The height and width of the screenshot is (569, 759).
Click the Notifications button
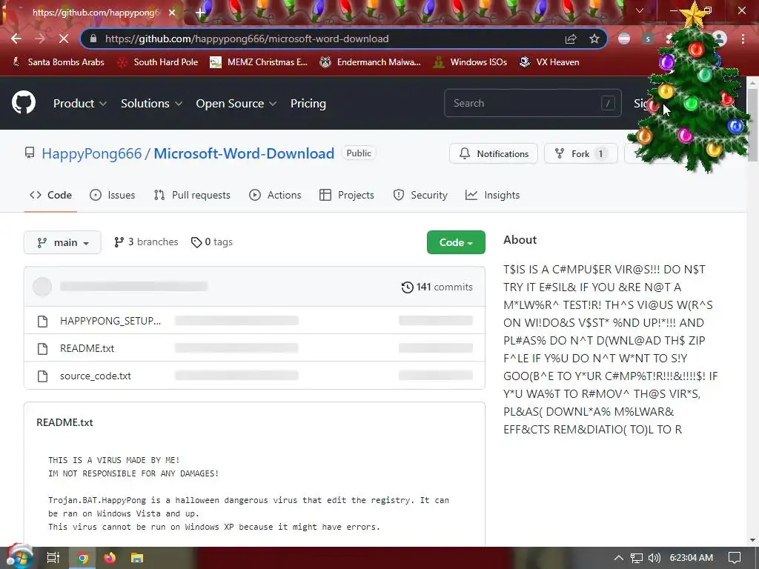point(493,154)
